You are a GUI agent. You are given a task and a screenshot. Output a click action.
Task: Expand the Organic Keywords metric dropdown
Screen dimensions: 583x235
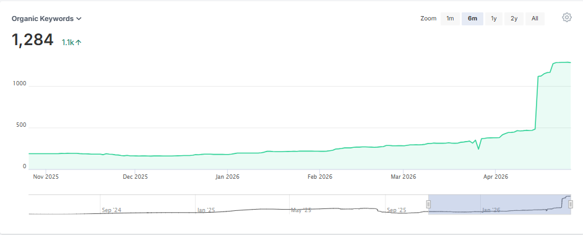tap(46, 19)
